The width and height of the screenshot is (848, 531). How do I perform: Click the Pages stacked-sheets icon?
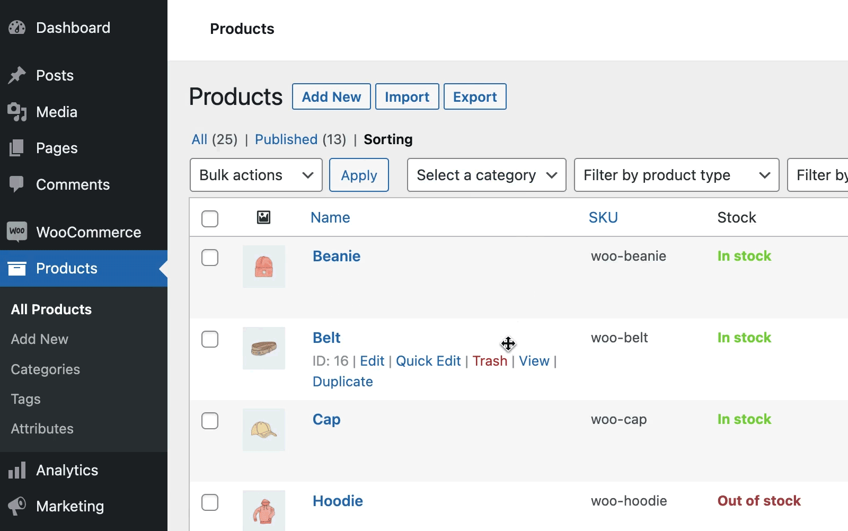17,148
